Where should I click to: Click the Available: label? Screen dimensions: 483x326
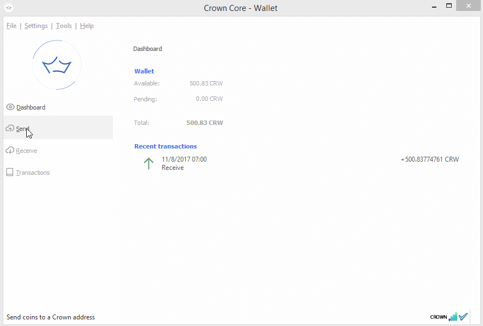146,83
